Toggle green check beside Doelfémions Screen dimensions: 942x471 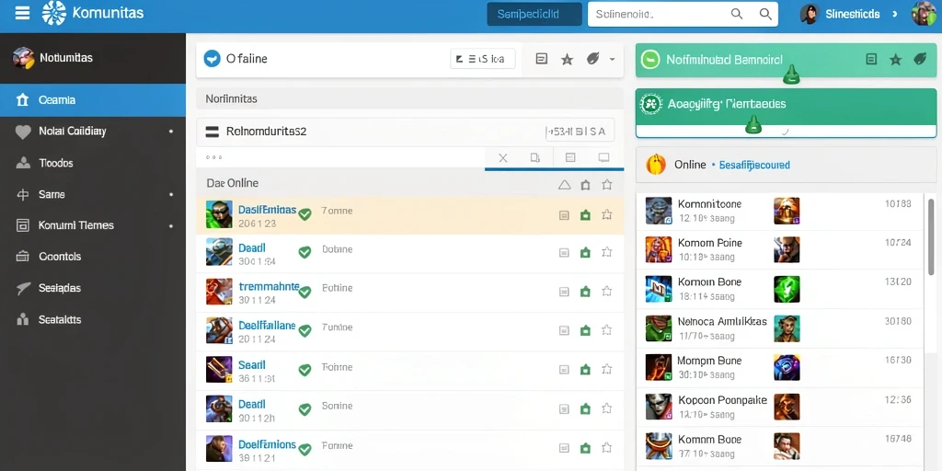(x=304, y=448)
